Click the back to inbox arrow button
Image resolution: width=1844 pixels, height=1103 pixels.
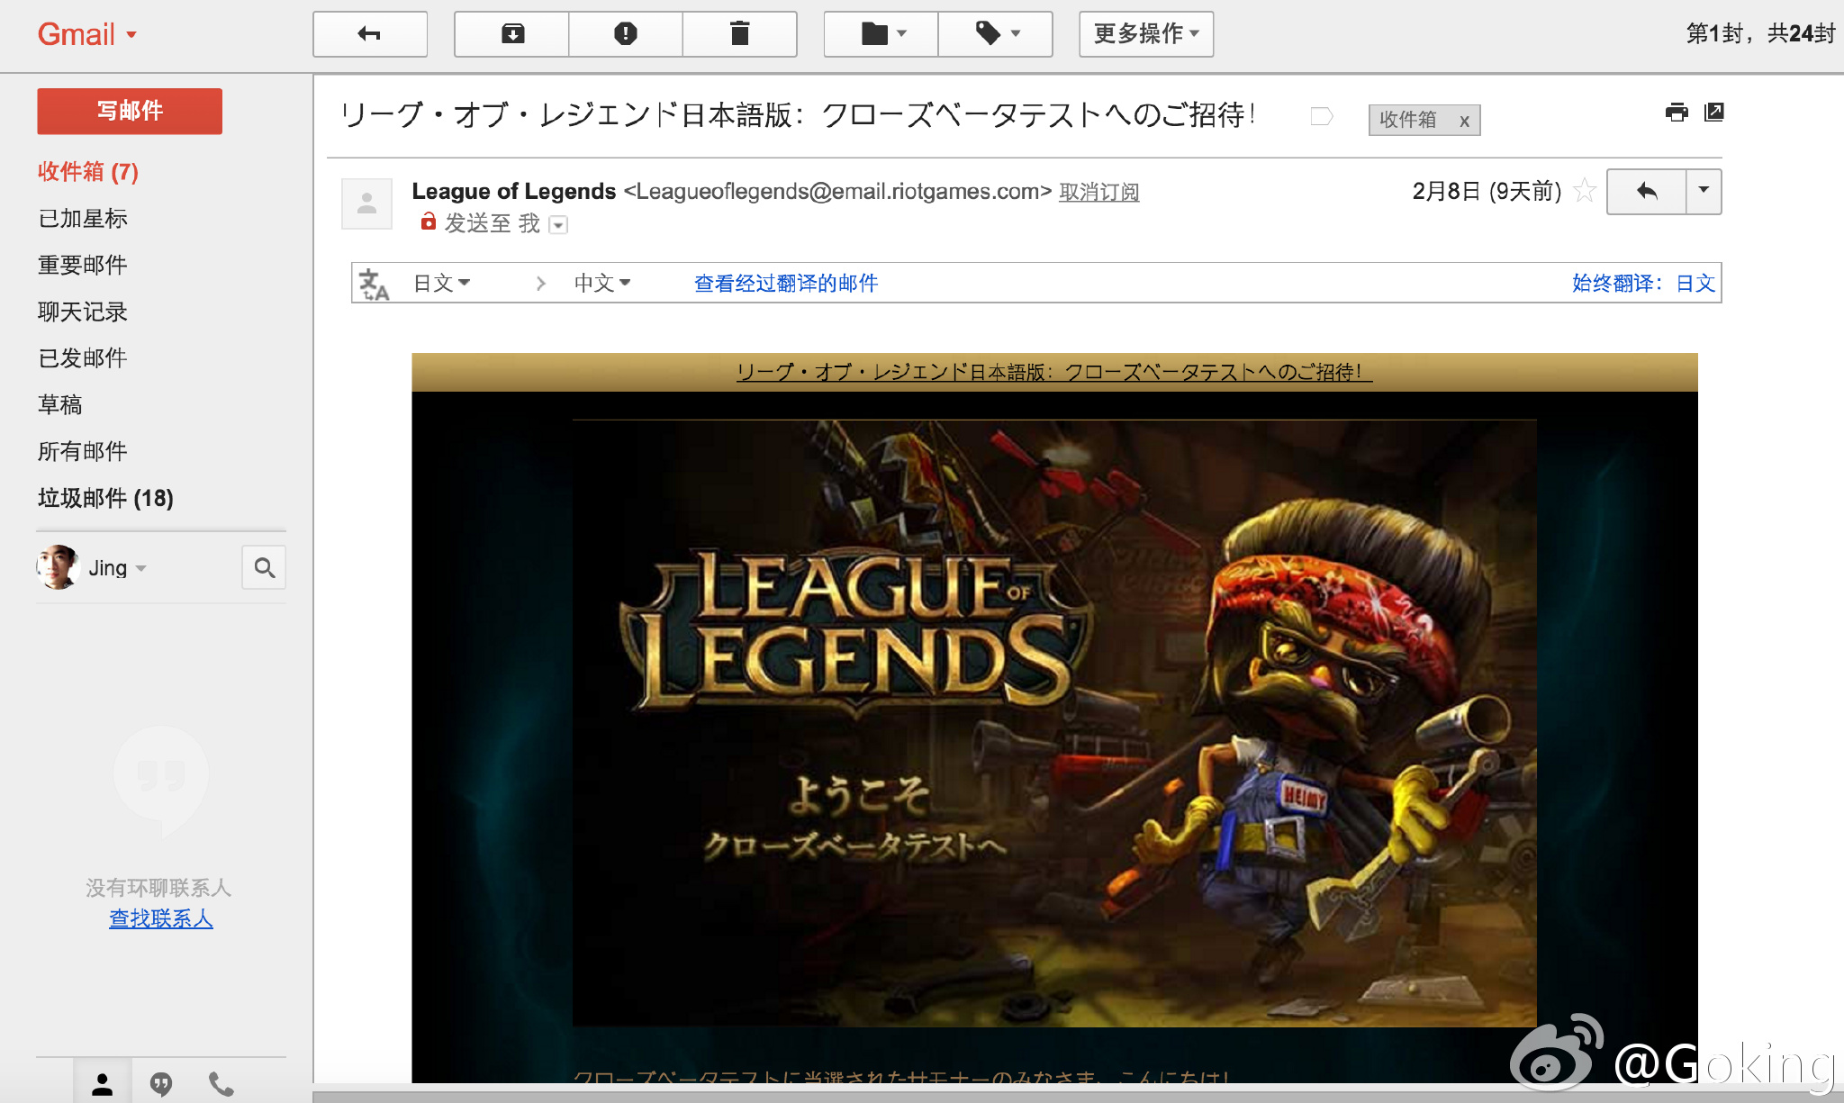click(370, 34)
